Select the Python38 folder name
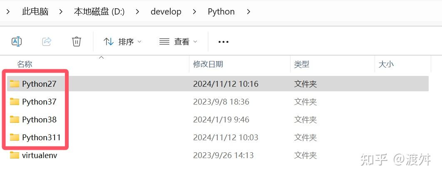 (39, 119)
